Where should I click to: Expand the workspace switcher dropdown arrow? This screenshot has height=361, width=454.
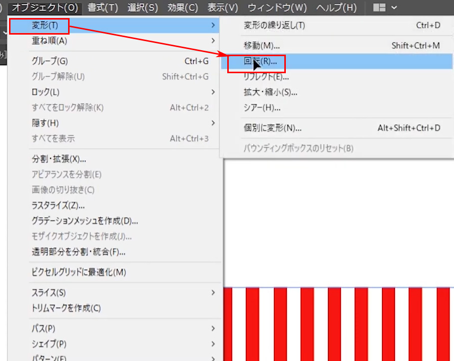394,8
